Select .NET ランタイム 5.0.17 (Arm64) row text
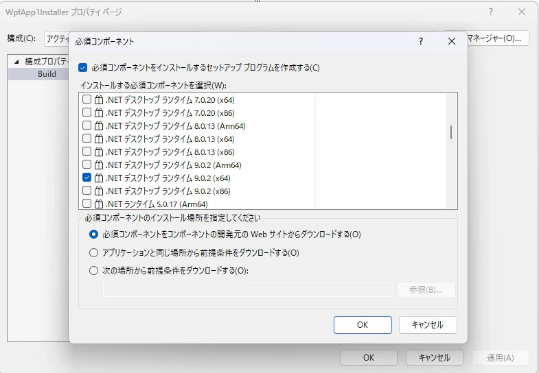 pyautogui.click(x=157, y=204)
